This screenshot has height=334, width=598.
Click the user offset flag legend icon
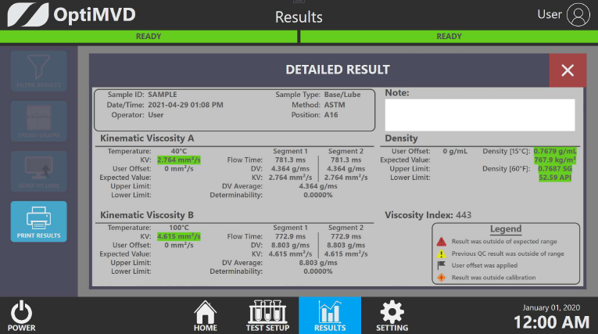441,265
